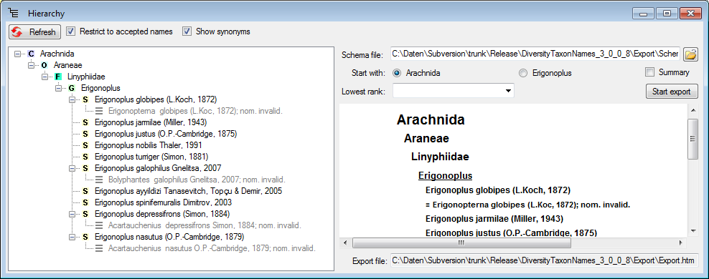Select Araneae in the tree
The height and width of the screenshot is (279, 709).
tap(68, 65)
